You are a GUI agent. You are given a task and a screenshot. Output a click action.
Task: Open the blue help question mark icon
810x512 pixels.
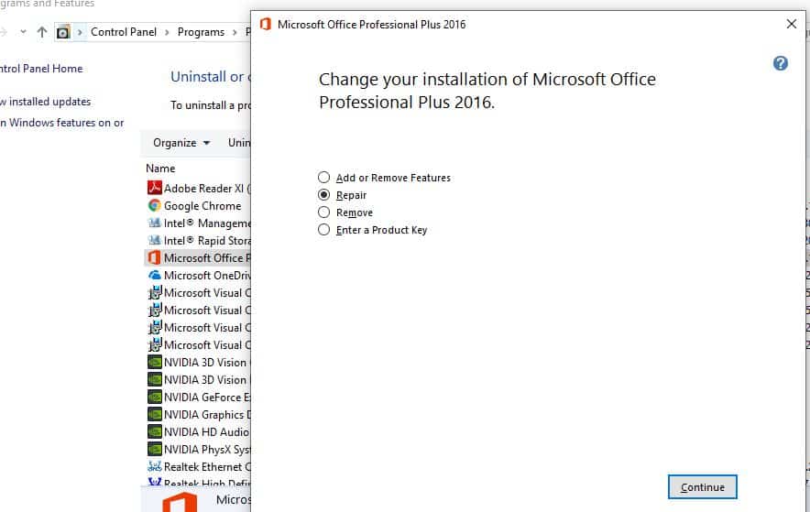tap(780, 63)
